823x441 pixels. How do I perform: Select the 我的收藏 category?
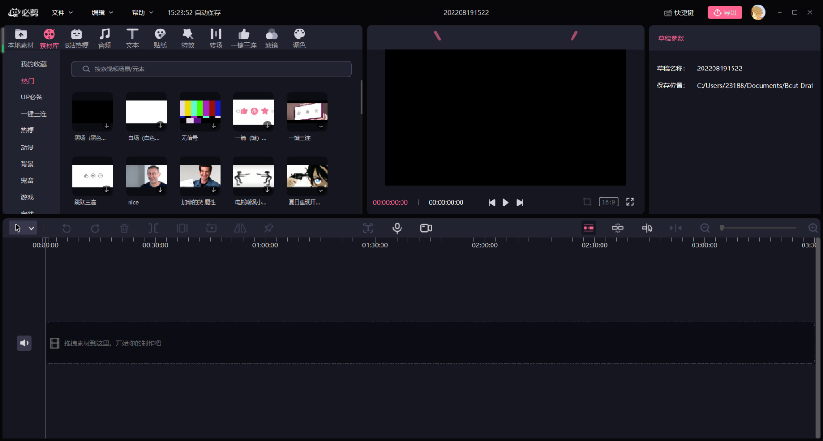[x=34, y=64]
